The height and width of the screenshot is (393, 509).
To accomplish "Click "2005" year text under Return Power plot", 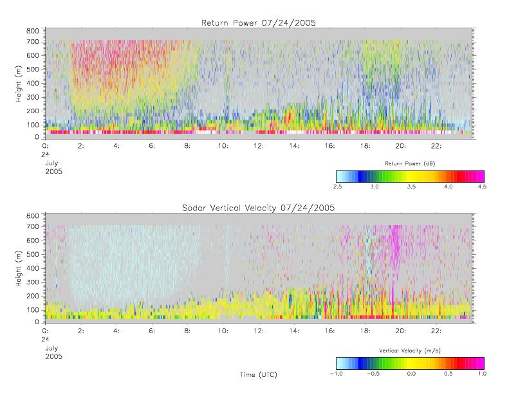I will (53, 171).
